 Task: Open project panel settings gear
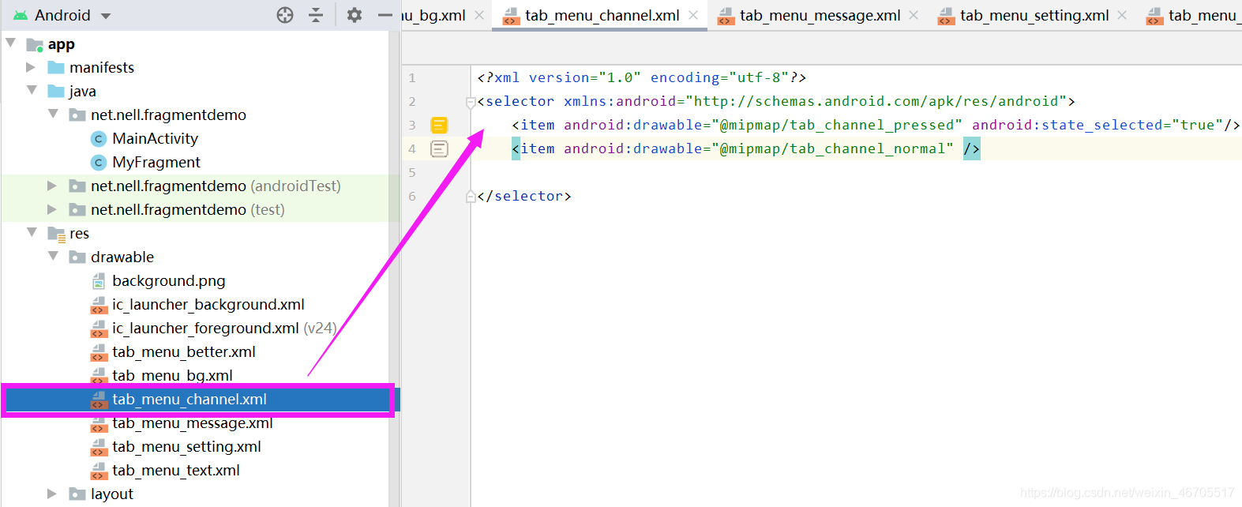(x=355, y=15)
